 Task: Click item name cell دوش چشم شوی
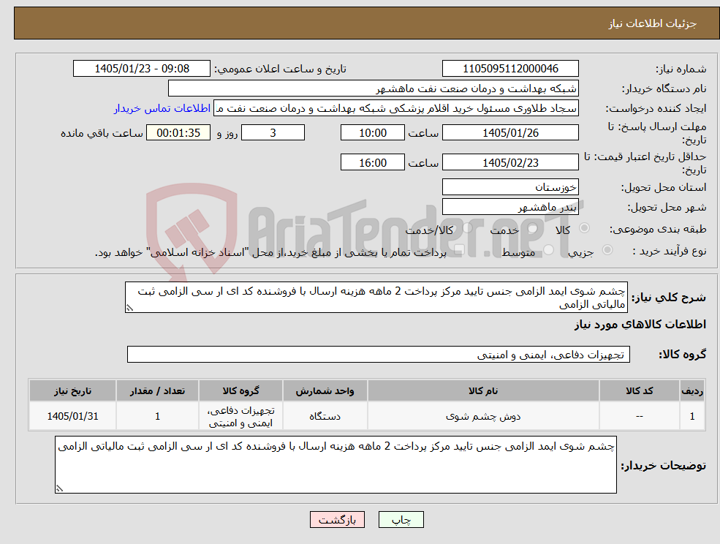point(483,416)
